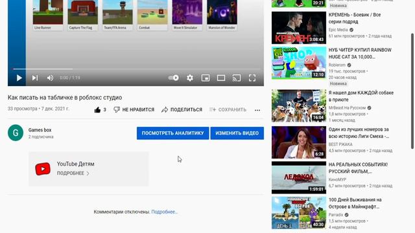Open BEST РЖАКА channel name
The width and height of the screenshot is (415, 233).
(340, 144)
